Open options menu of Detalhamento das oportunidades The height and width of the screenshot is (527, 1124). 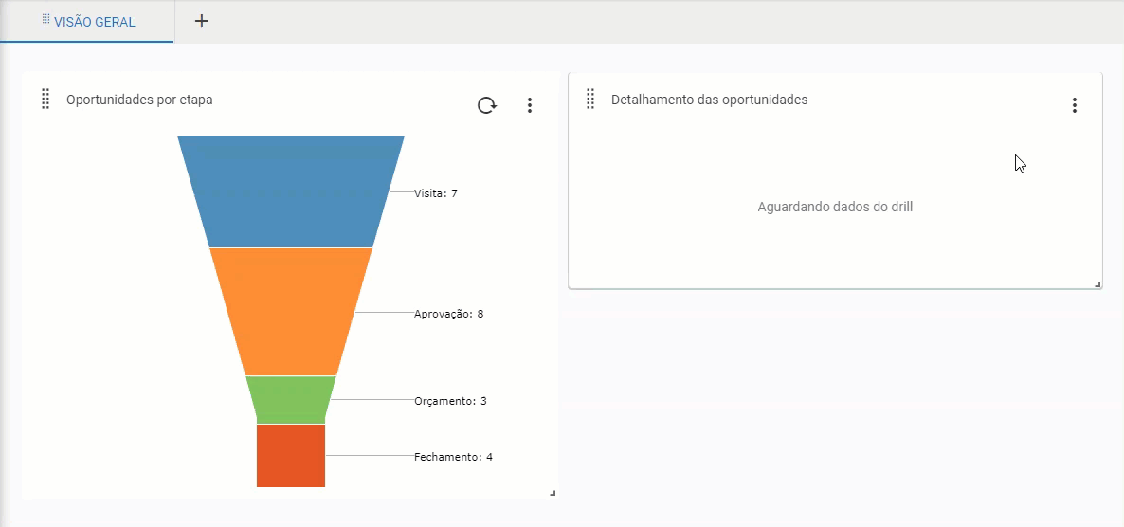pyautogui.click(x=1075, y=105)
